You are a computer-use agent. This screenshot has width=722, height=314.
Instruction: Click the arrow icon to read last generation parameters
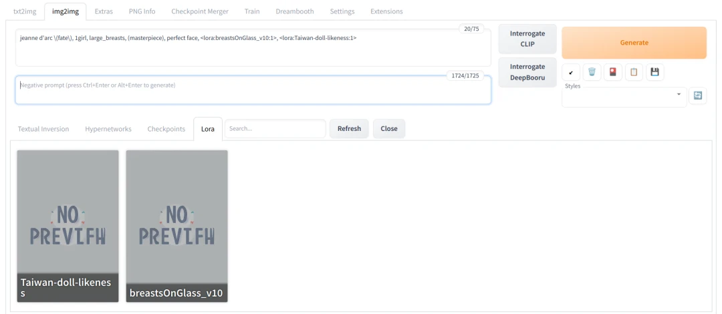(x=570, y=72)
